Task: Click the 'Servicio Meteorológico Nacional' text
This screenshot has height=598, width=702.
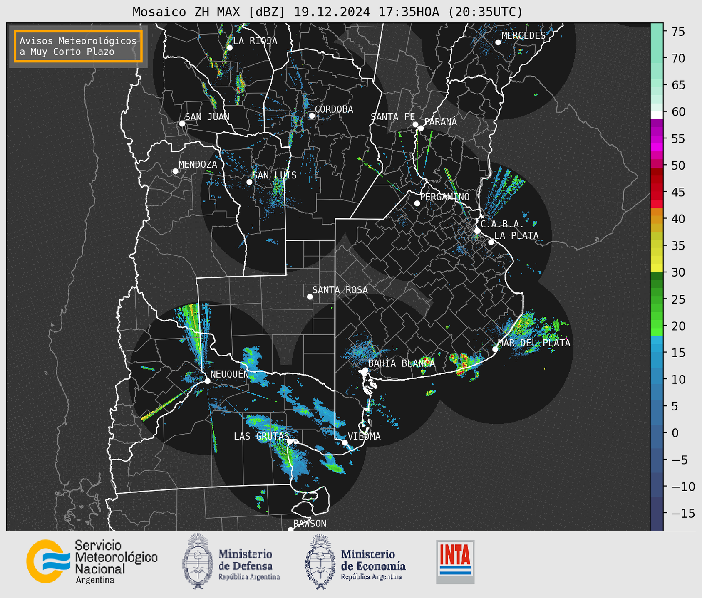Action: pos(116,557)
